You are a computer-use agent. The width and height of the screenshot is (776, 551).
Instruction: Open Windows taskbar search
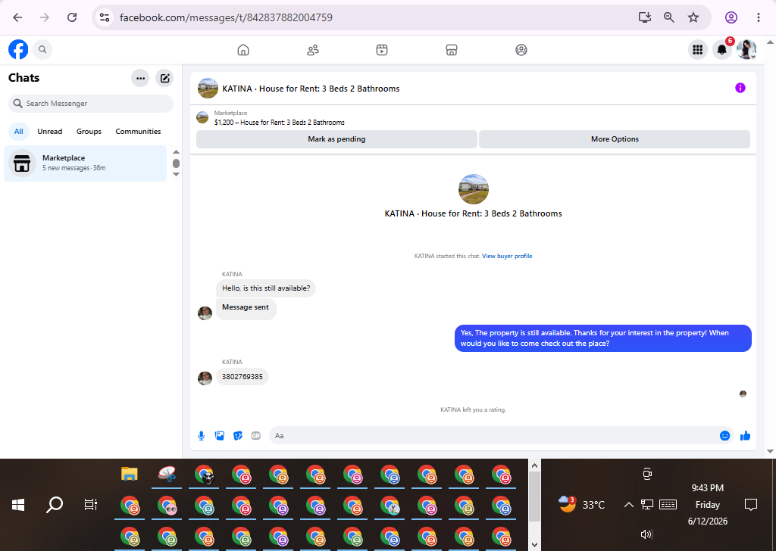coord(55,505)
